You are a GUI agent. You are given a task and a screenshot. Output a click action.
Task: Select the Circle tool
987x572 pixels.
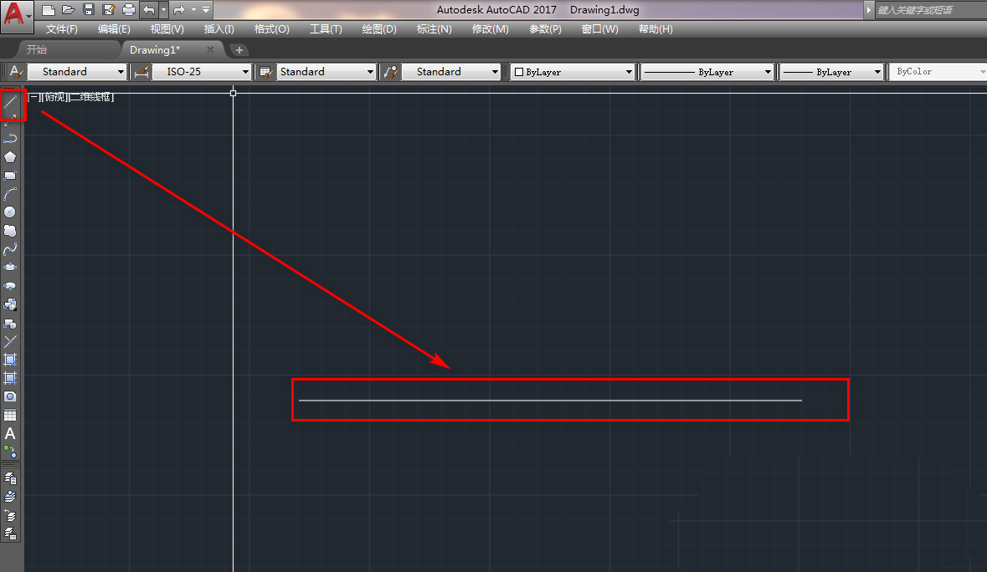10,212
